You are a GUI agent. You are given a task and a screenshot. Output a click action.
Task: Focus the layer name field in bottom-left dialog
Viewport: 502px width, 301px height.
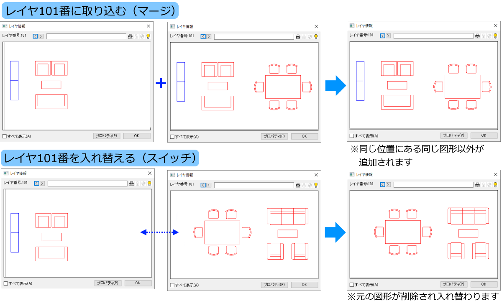87,184
